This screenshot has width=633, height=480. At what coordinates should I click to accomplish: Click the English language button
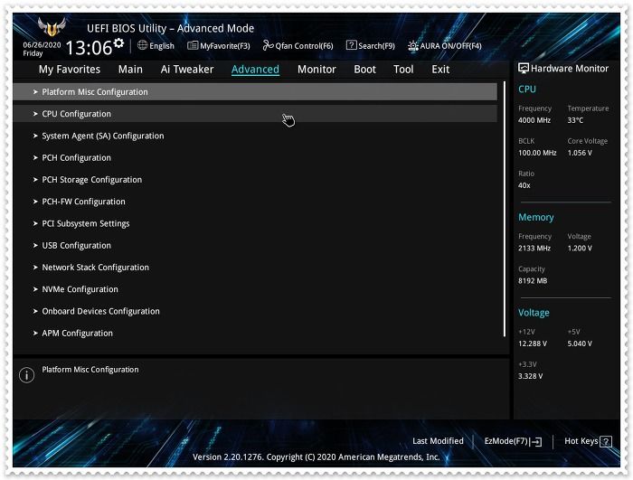(x=162, y=46)
